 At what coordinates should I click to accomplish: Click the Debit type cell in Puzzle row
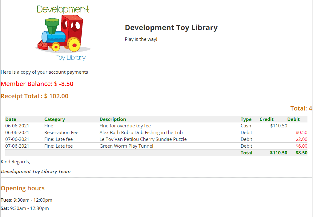[246, 139]
